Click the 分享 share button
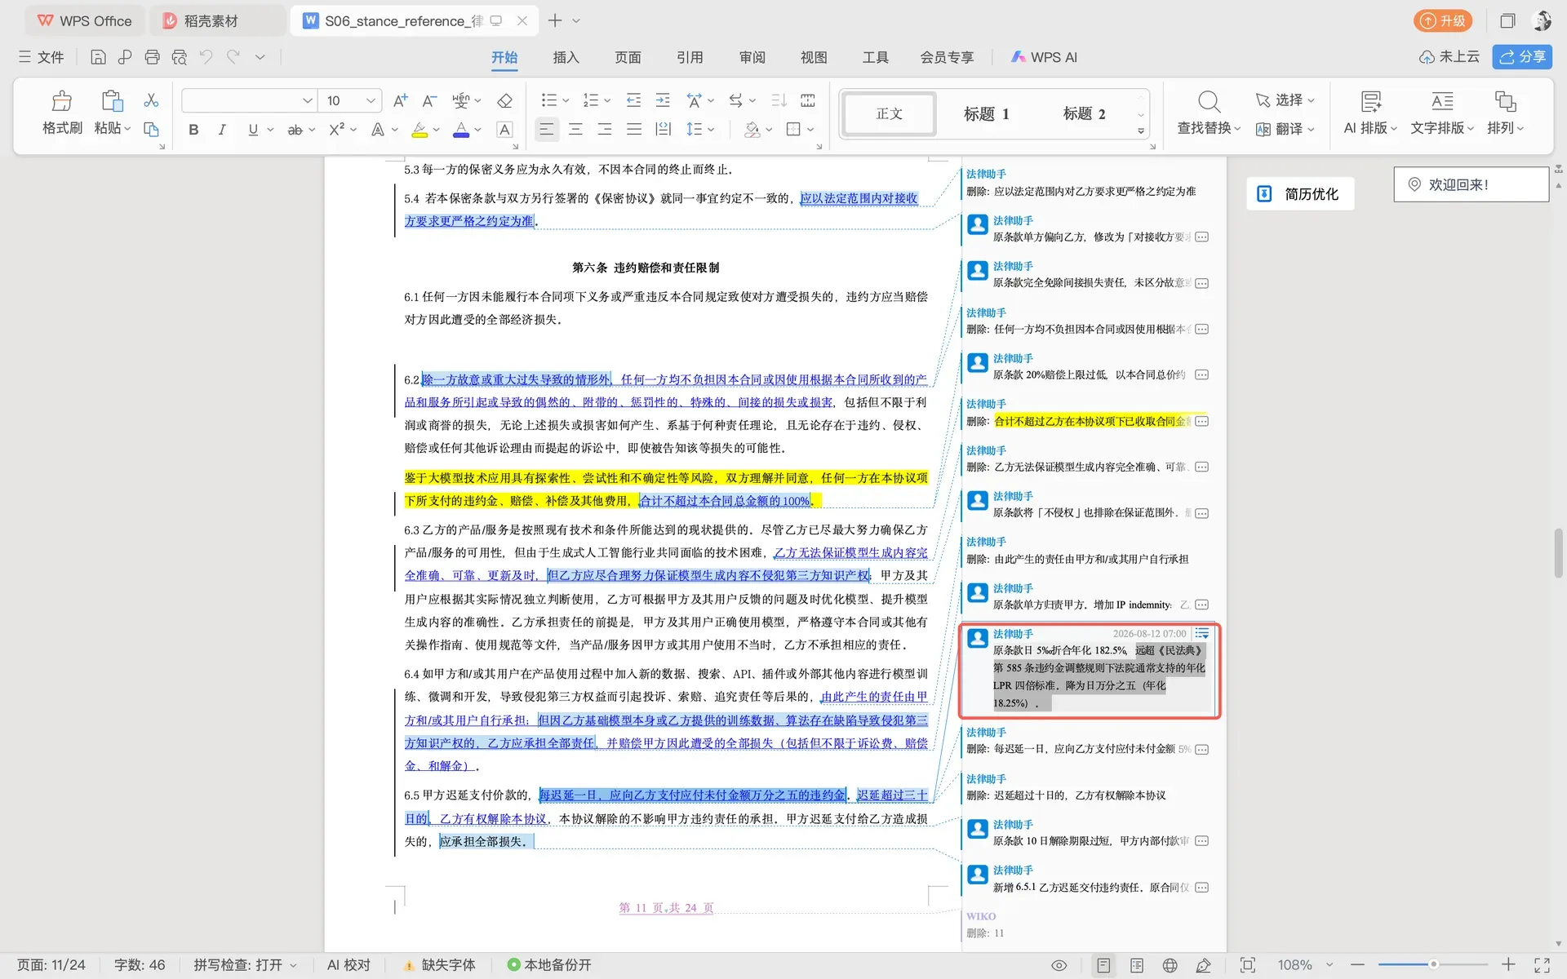Screen dimensions: 1567x979 1522,57
